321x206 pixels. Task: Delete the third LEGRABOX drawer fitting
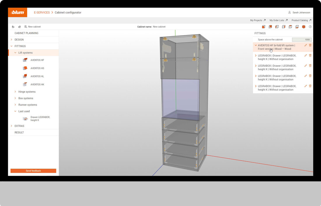click(310, 76)
